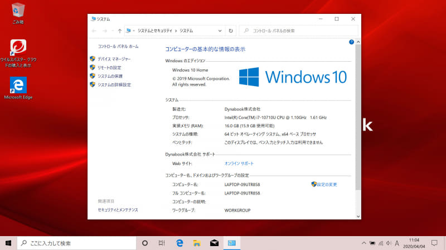Image resolution: width=446 pixels, height=250 pixels.
Task: Click the processor value Intel Core i7-10710U
Action: coord(275,118)
